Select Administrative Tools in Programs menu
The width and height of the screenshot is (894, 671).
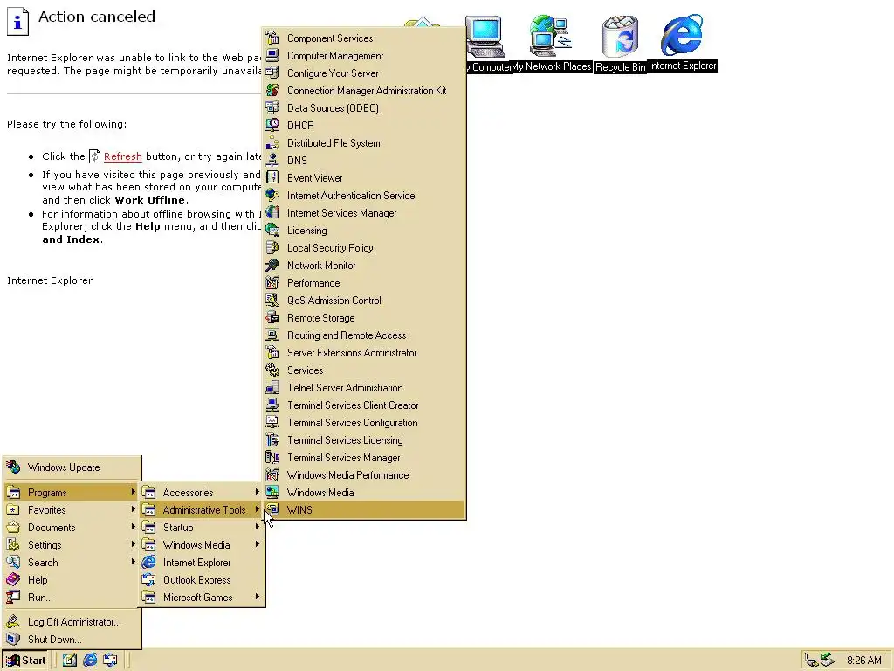202,509
